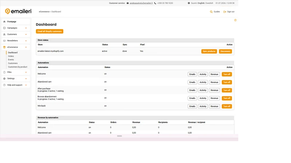The image size is (291, 163).
Task: Click the bottom panel drag handle
Action: click(x=120, y=136)
